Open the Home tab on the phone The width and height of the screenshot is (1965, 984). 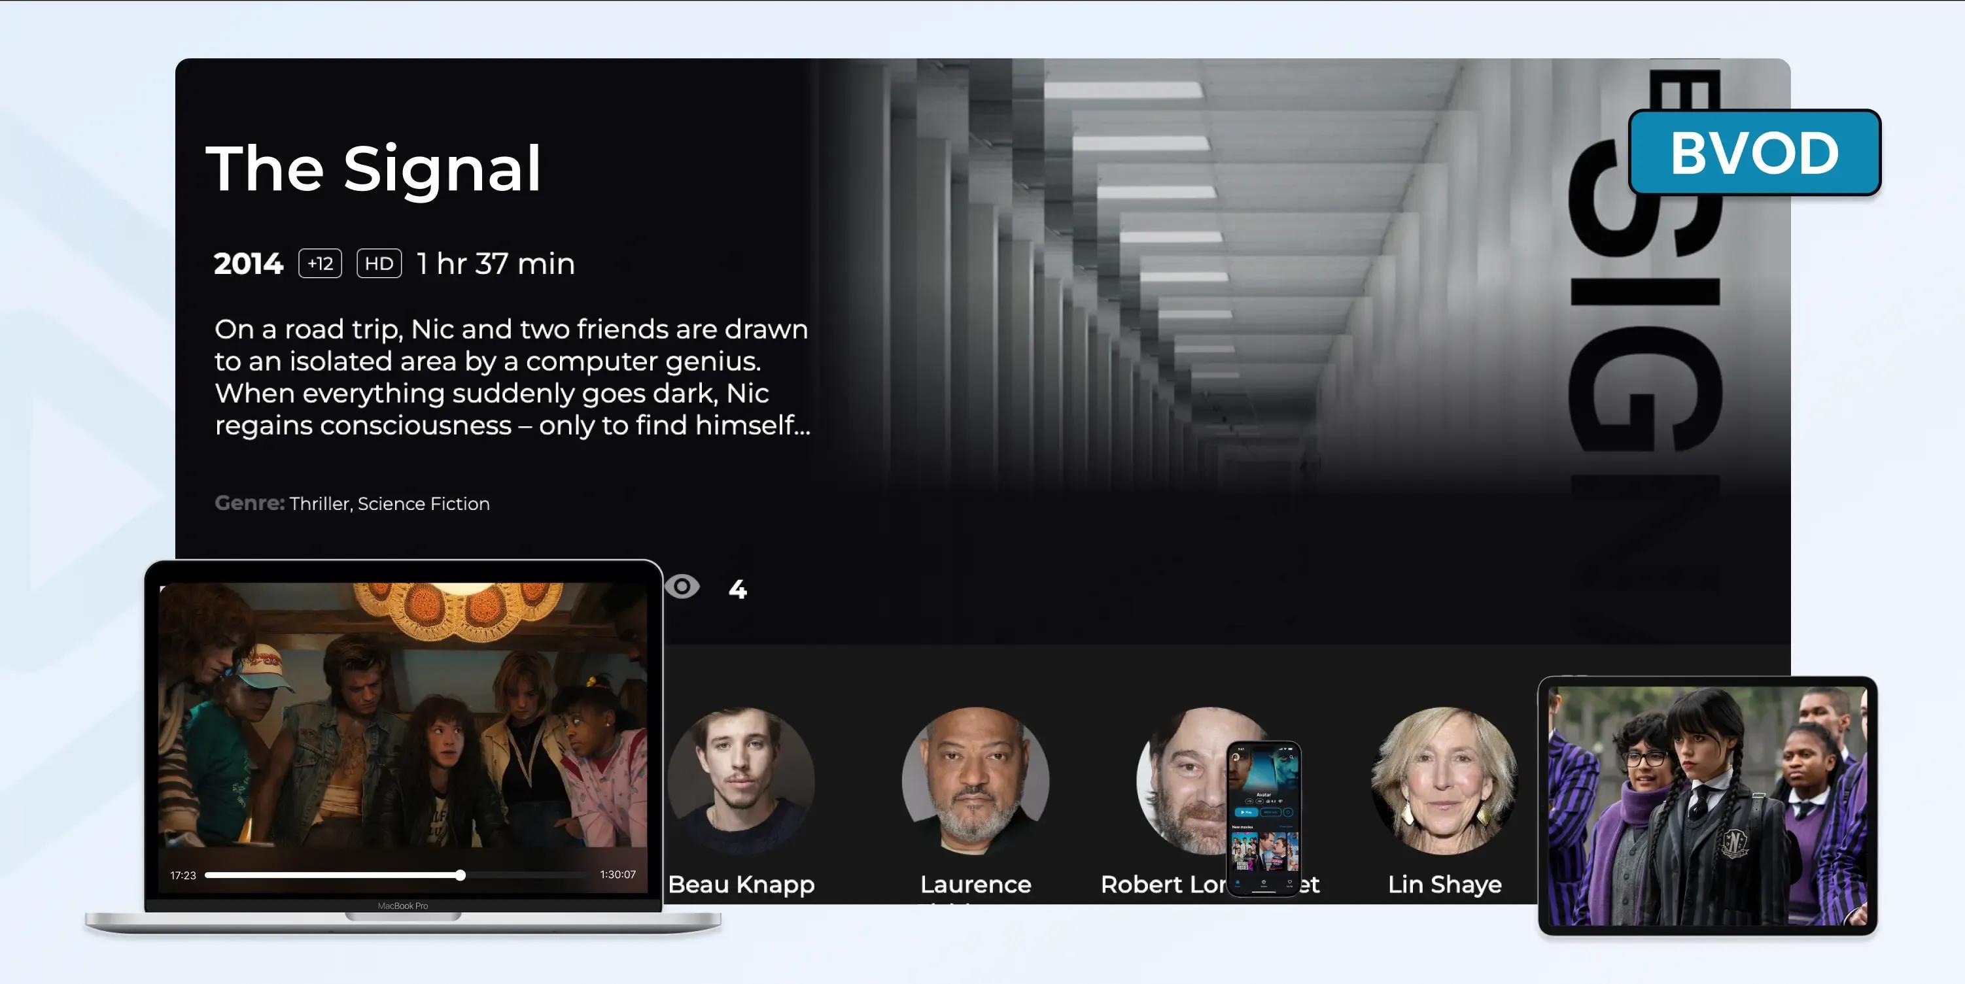(x=1237, y=885)
